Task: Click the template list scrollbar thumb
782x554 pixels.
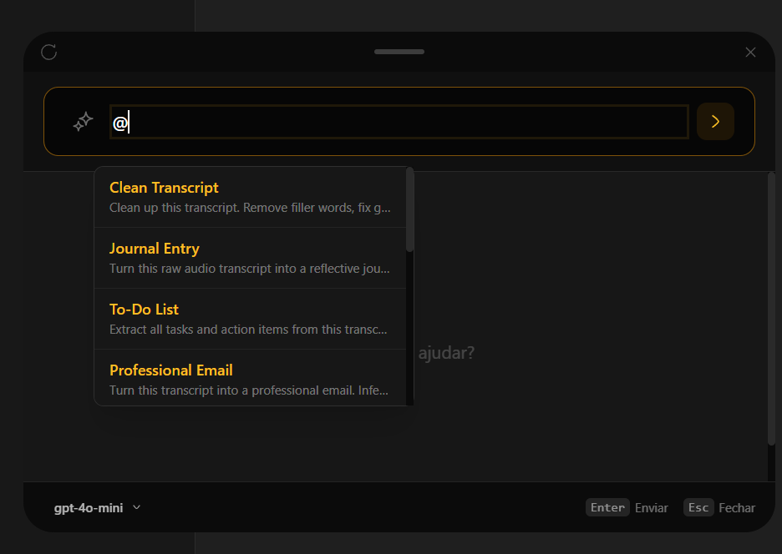Action: 409,209
